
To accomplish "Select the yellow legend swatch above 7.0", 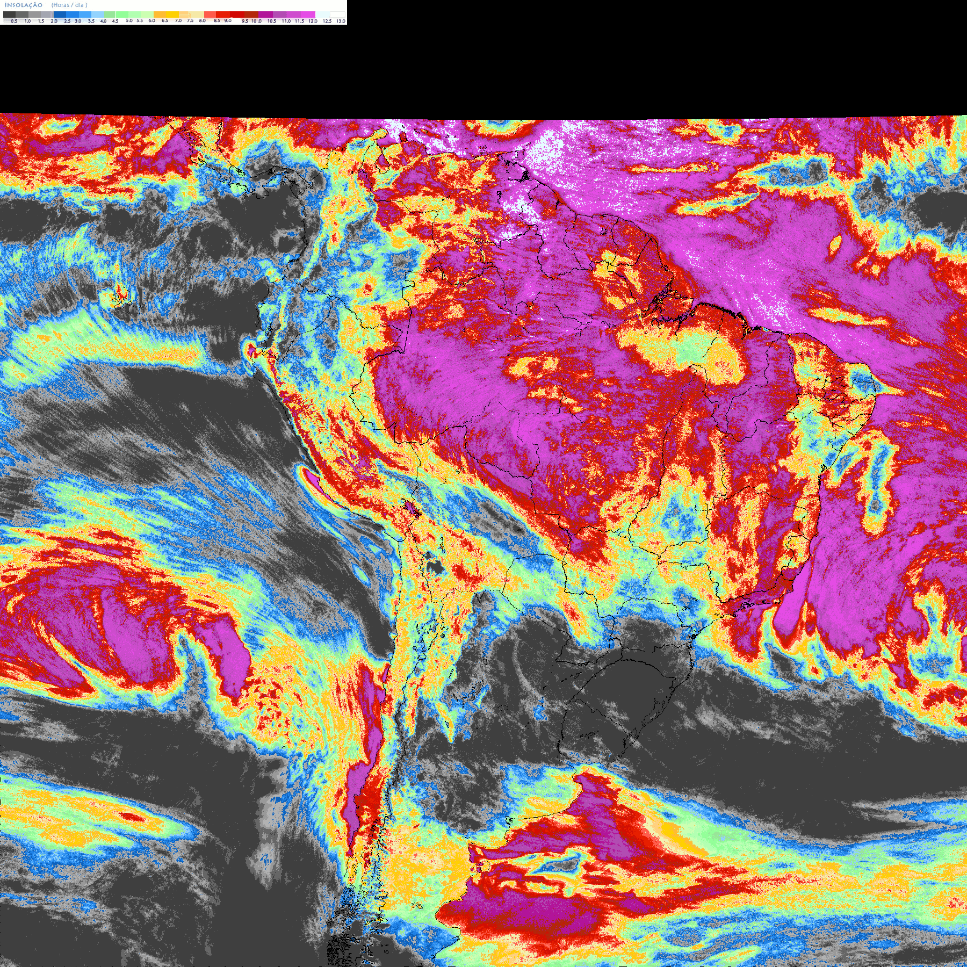I will [172, 15].
